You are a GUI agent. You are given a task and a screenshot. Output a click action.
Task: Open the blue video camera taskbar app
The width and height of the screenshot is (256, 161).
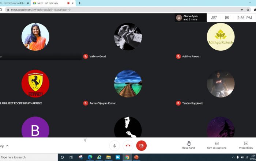click(118, 157)
